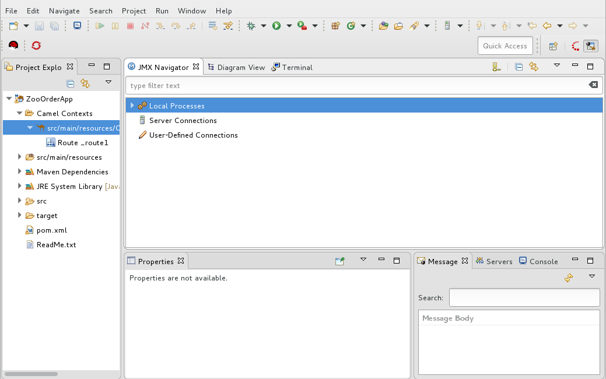
Task: Click the Red Hat Central icon
Action: pos(13,45)
